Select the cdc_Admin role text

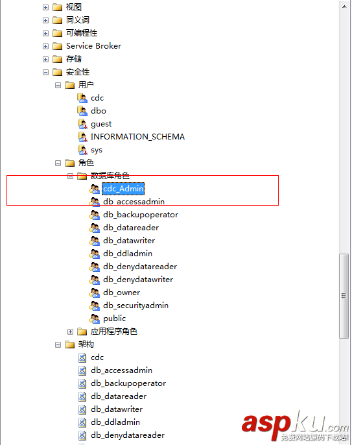(123, 189)
